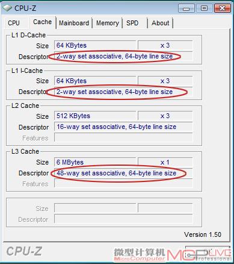Click the L2 Cache 512 KBytes field
The image size is (234, 264).
95,116
